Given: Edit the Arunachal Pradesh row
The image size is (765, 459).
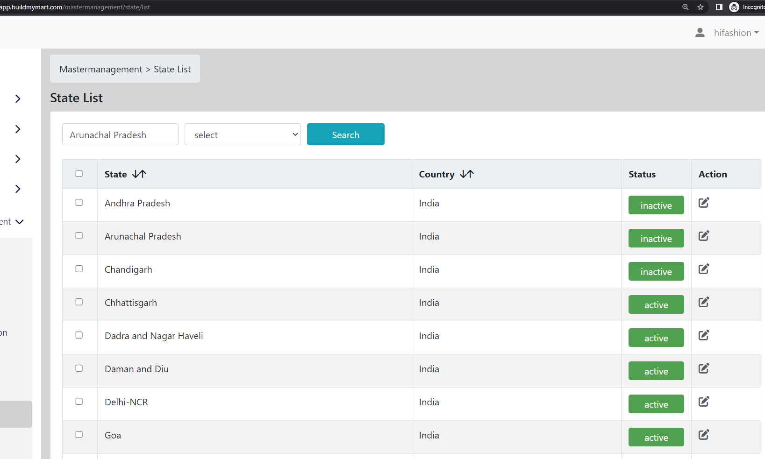Looking at the screenshot, I should tap(704, 236).
